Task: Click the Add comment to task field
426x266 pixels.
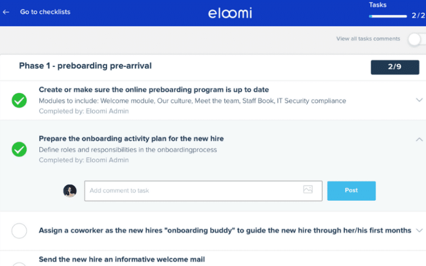Action: tap(203, 191)
